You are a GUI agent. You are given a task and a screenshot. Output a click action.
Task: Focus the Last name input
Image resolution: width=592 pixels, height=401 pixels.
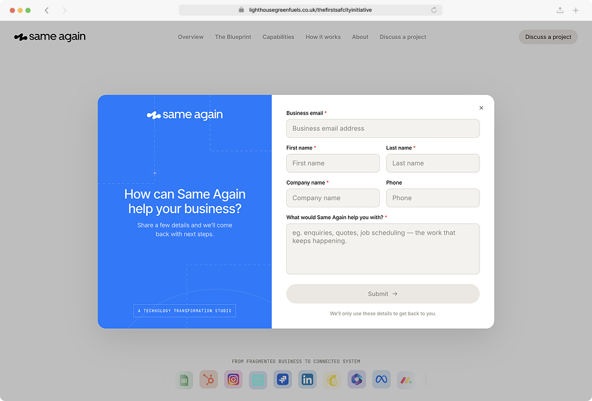coord(433,163)
